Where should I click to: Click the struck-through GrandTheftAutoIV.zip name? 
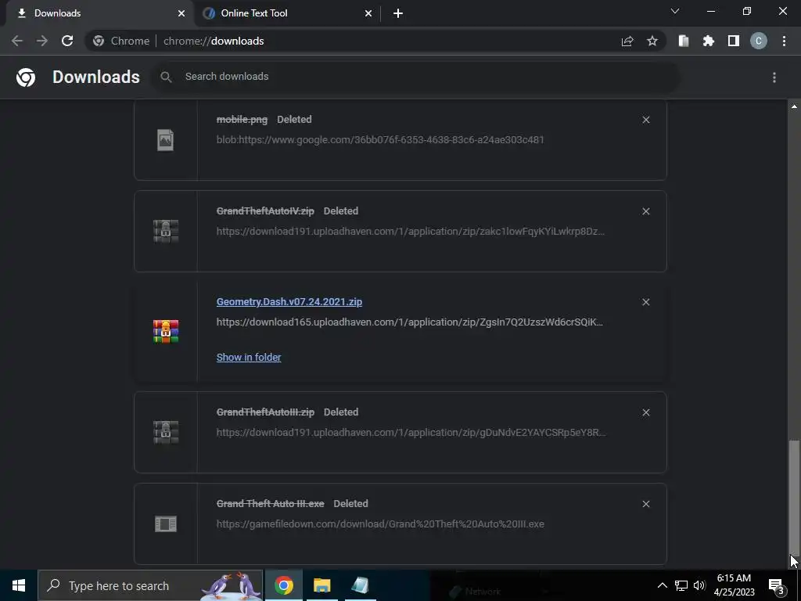265,211
